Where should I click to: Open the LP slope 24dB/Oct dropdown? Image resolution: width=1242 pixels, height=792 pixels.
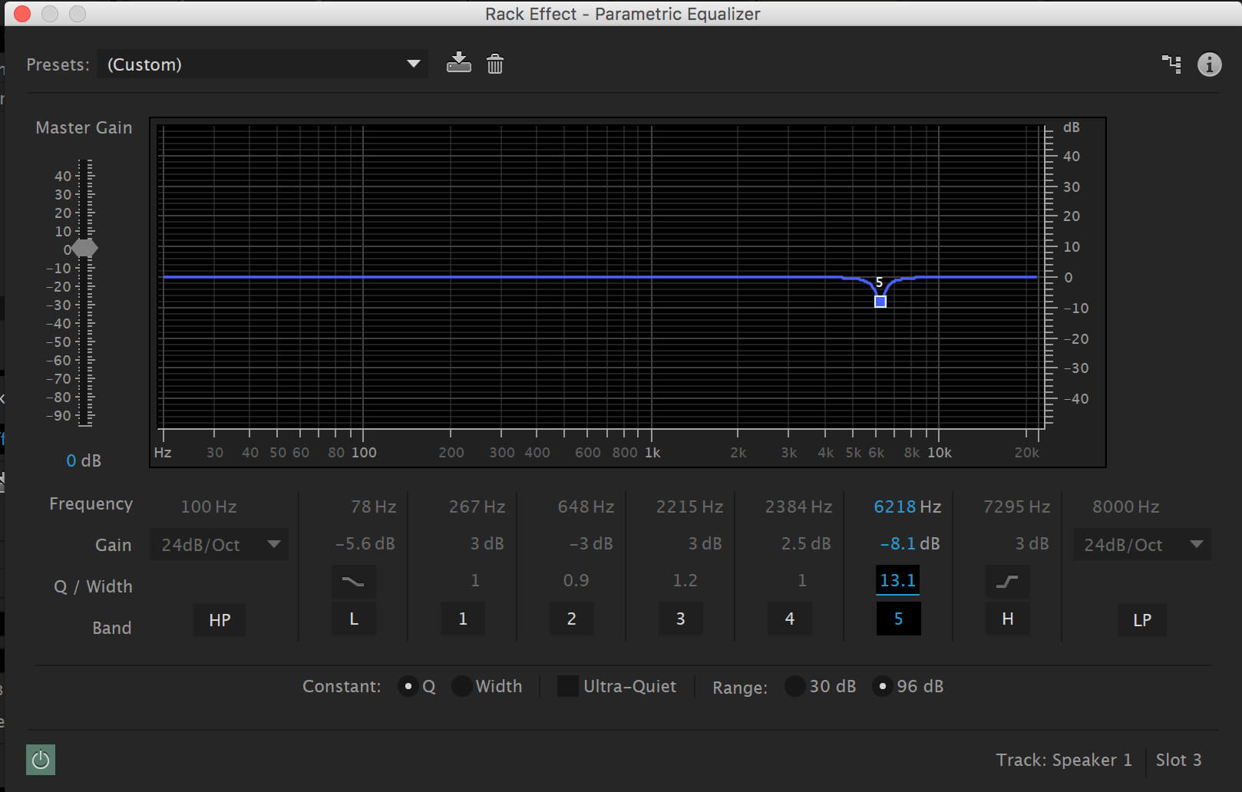pos(1142,545)
